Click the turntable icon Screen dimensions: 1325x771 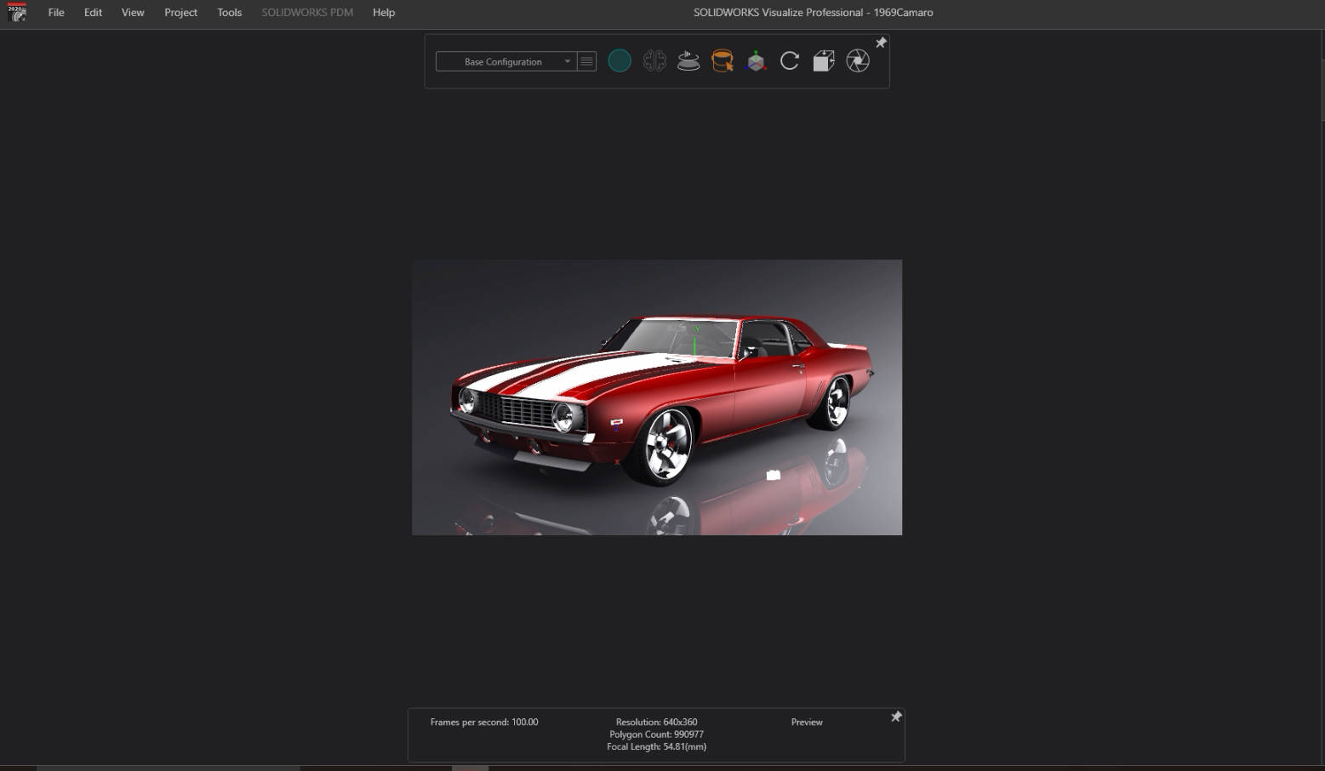tap(688, 61)
